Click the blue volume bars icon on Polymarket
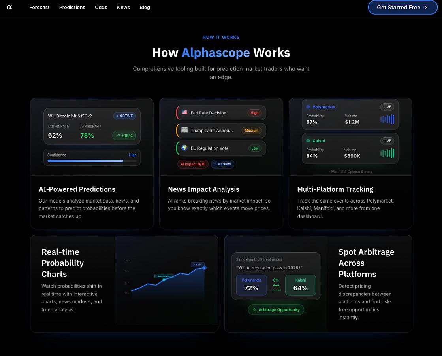Viewport: 442px width, 356px height. point(387,119)
